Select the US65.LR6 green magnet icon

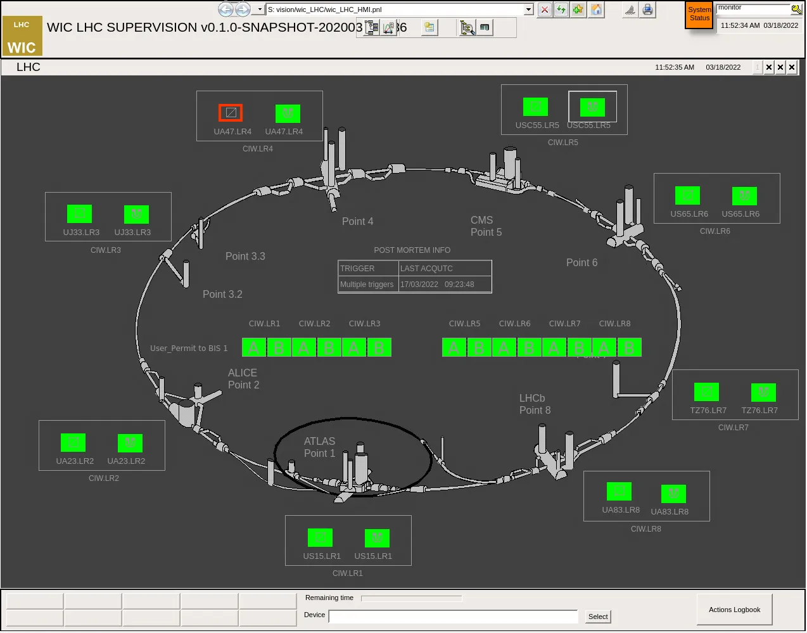[x=744, y=196]
